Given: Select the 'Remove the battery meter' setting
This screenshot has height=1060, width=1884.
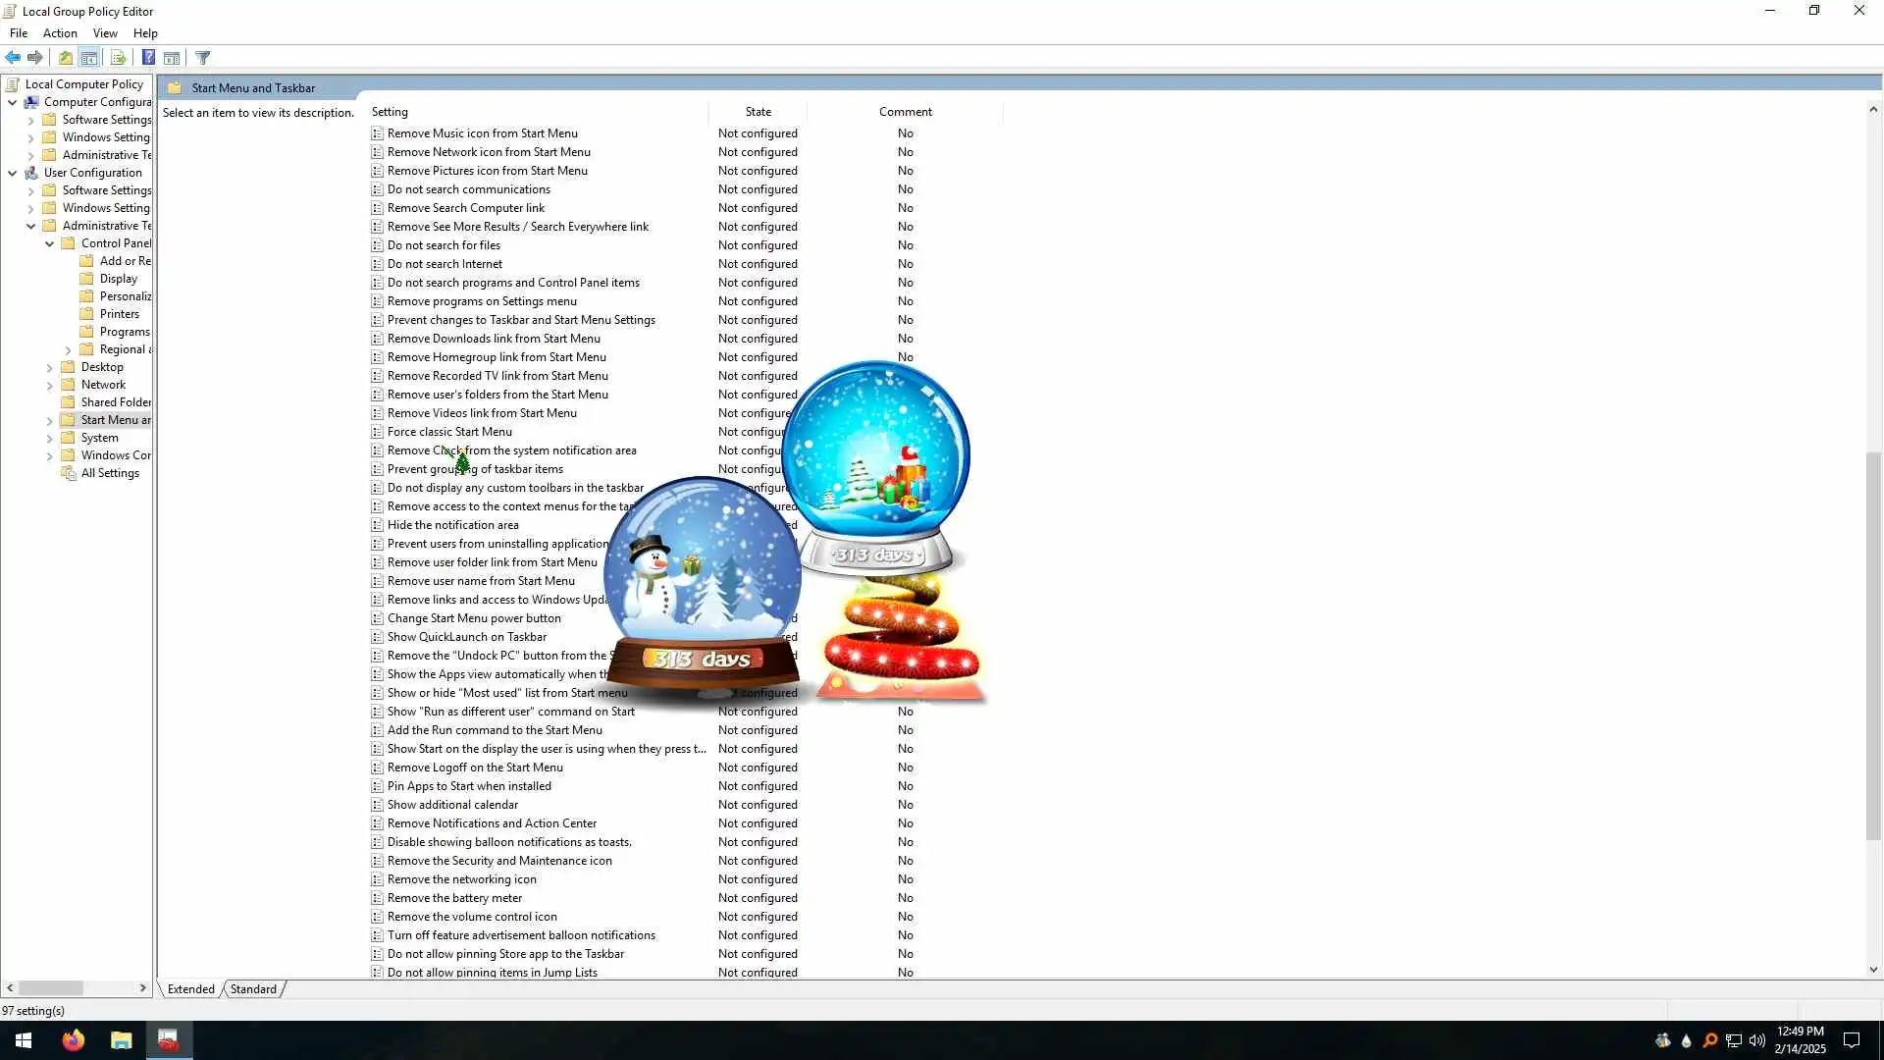Looking at the screenshot, I should [x=454, y=898].
